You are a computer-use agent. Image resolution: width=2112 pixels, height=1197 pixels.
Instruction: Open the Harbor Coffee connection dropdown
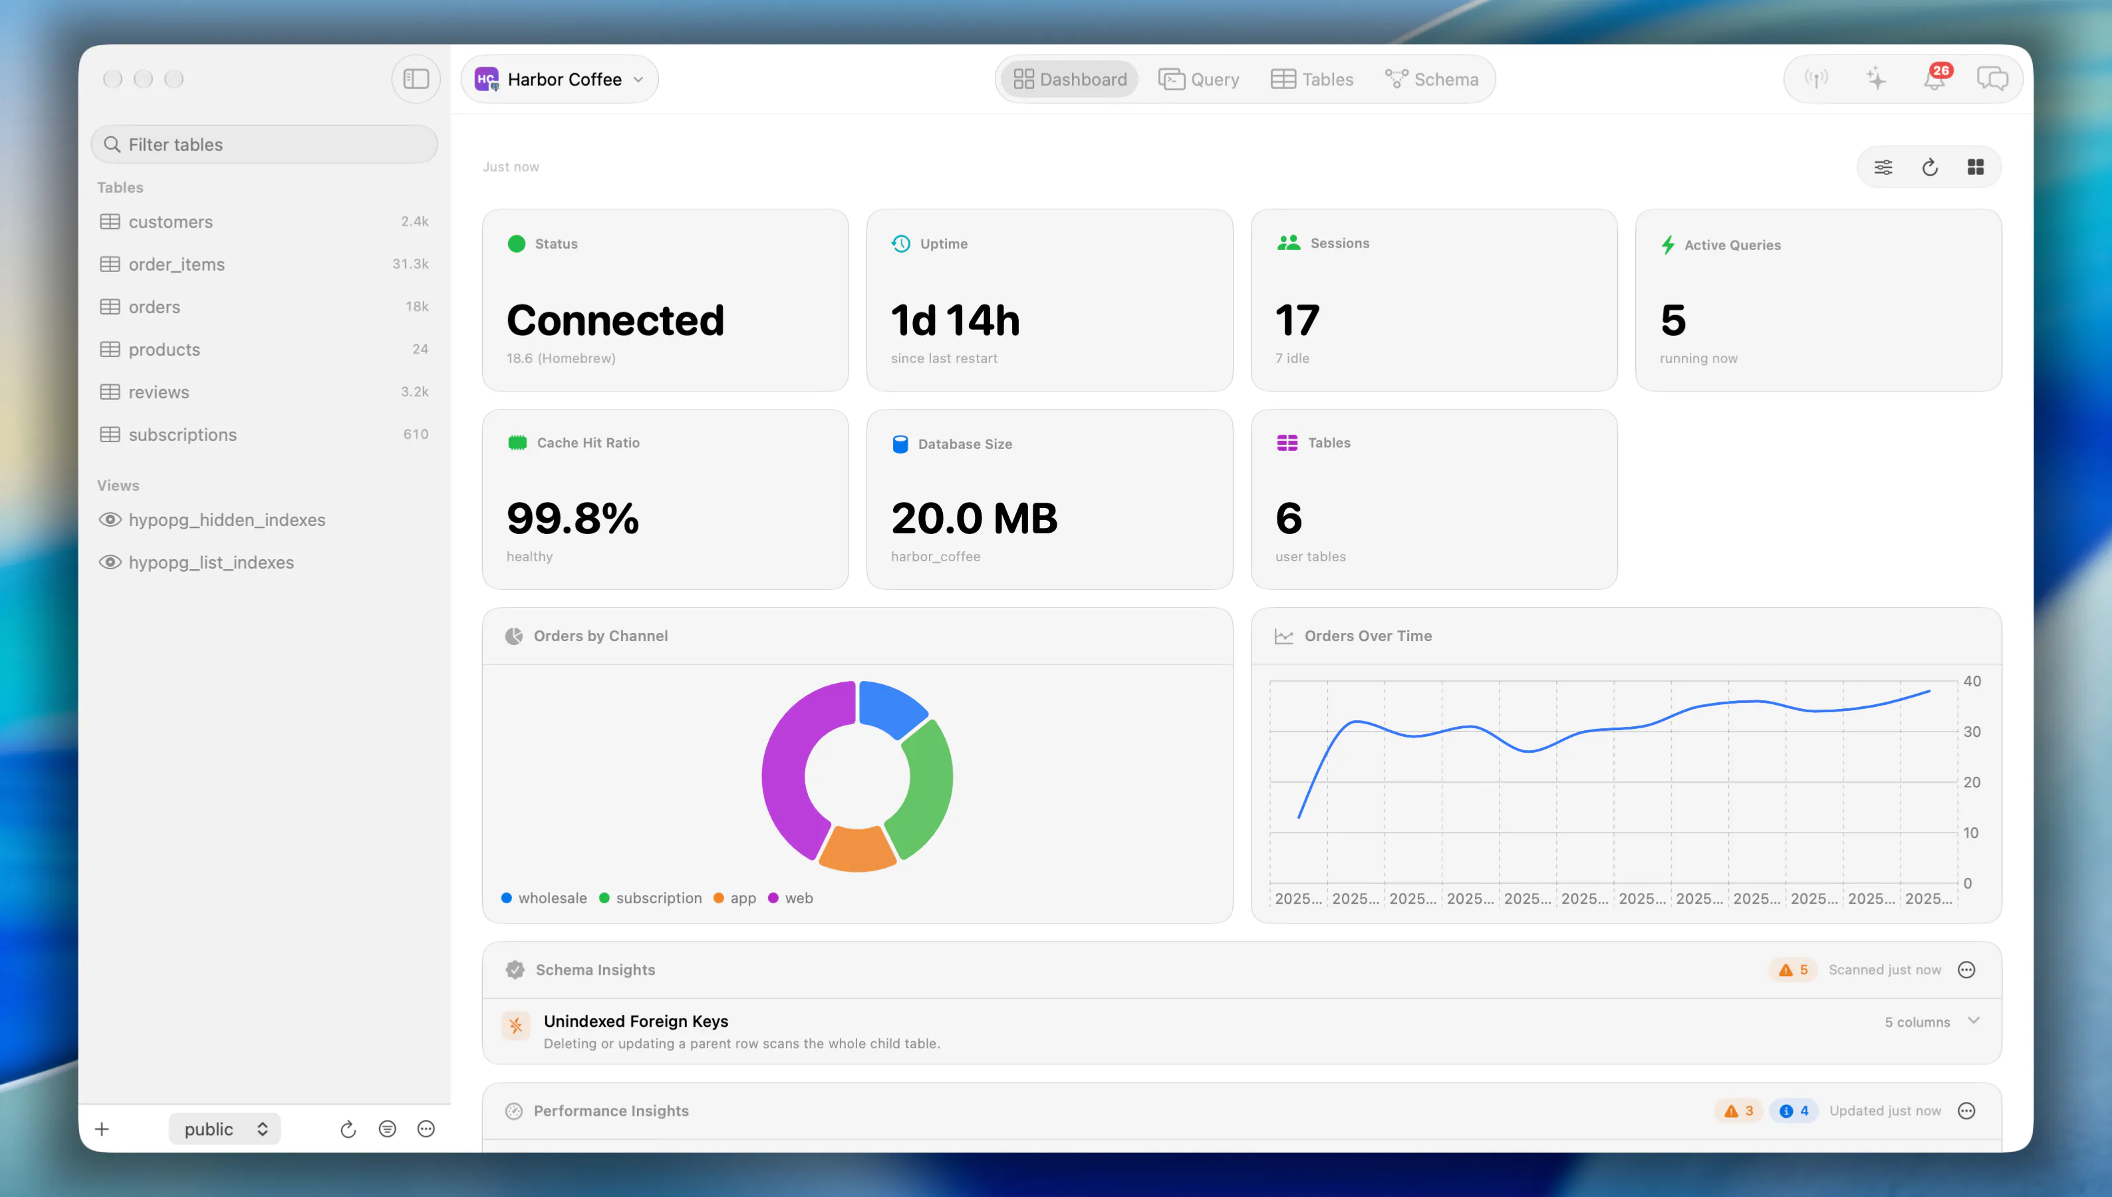[x=560, y=79]
